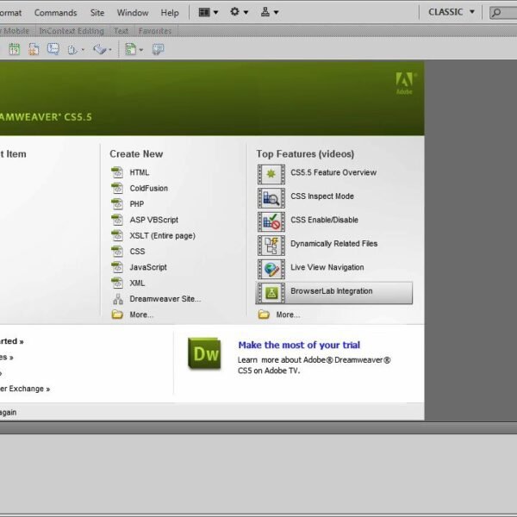
Task: Play the CS5.5 Feature Overview video icon
Action: (271, 174)
